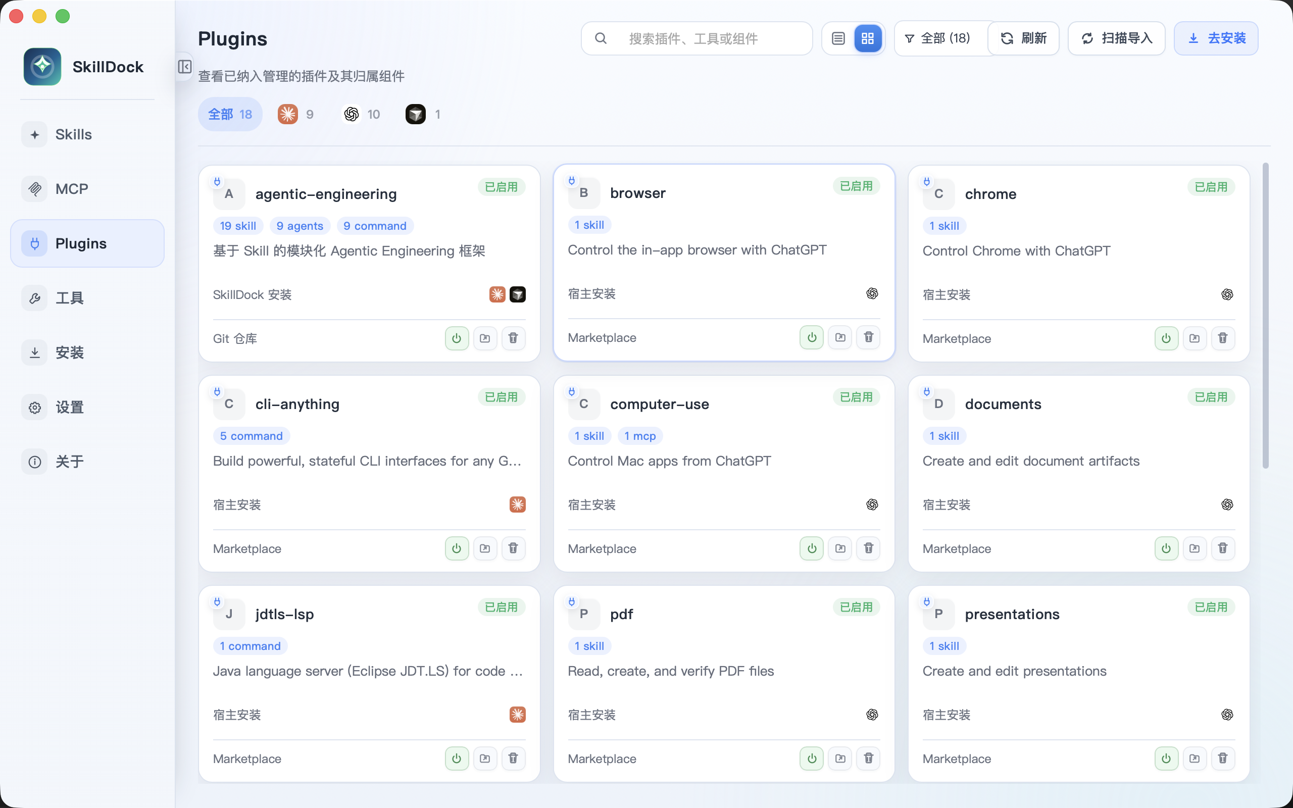1293x808 pixels.
Task: Toggle power for browser plugin
Action: (x=812, y=337)
